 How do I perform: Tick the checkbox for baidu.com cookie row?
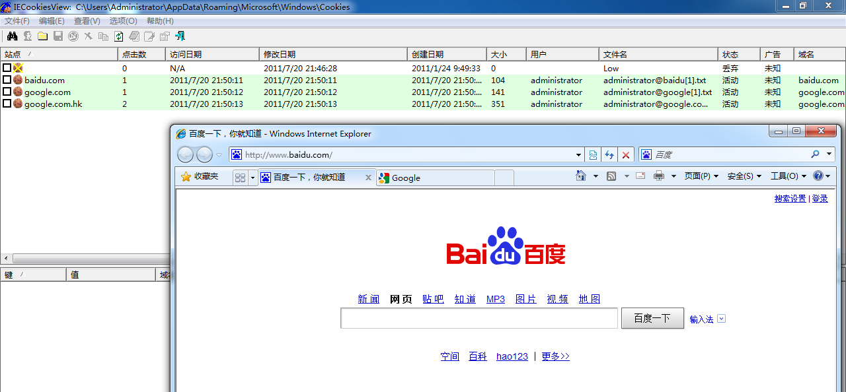7,80
